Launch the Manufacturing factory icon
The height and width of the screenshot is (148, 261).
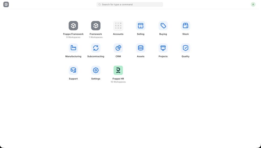(x=73, y=48)
